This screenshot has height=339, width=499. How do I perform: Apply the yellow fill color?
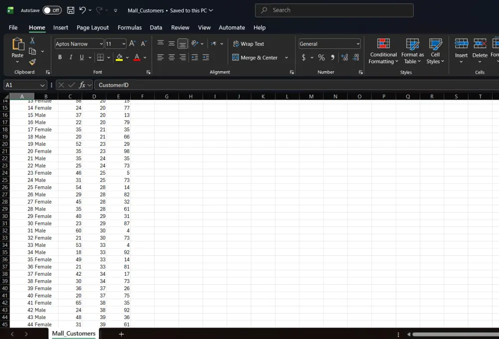click(x=119, y=57)
